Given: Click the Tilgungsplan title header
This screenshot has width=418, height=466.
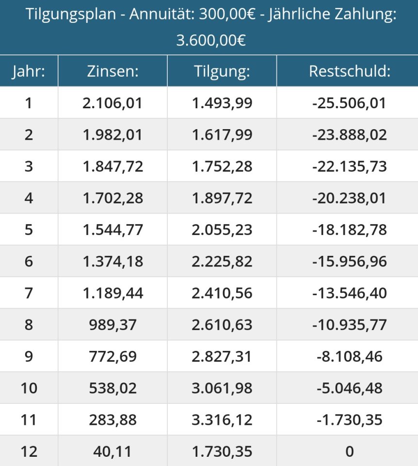Looking at the screenshot, I should point(211,27).
